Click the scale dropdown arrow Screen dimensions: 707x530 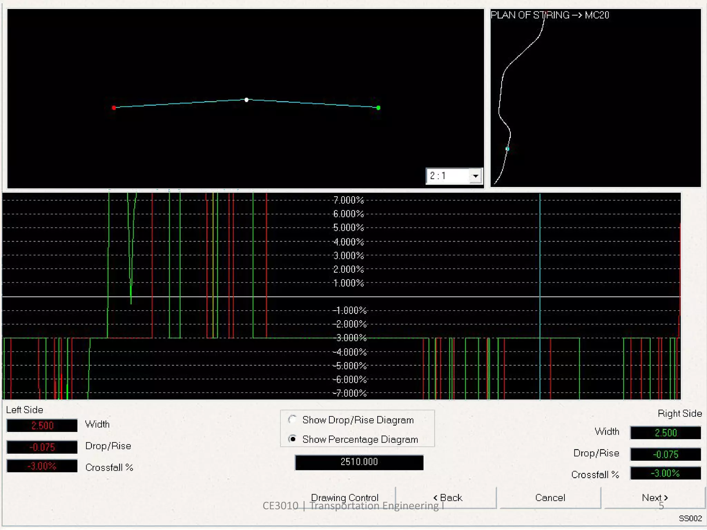pos(475,176)
